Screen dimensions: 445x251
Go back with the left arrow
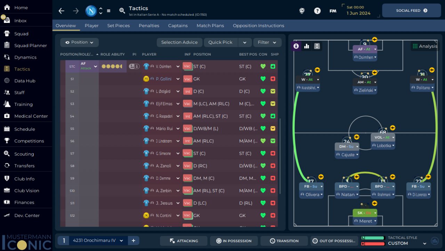pos(62,11)
